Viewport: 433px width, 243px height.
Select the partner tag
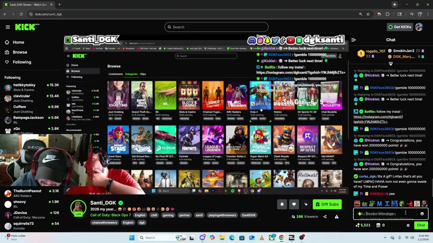click(184, 215)
